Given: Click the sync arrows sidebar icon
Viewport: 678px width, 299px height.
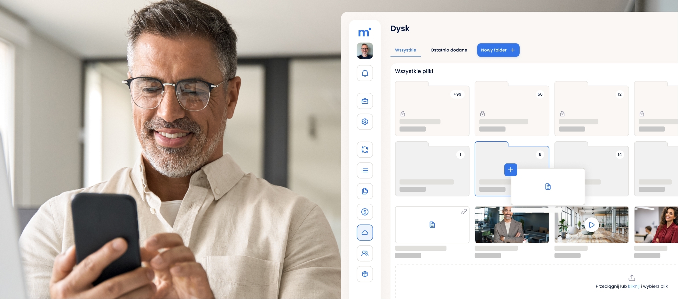Looking at the screenshot, I should (x=365, y=150).
